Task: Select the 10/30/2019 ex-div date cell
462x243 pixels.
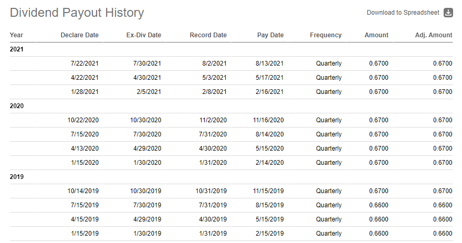Action: click(x=145, y=191)
